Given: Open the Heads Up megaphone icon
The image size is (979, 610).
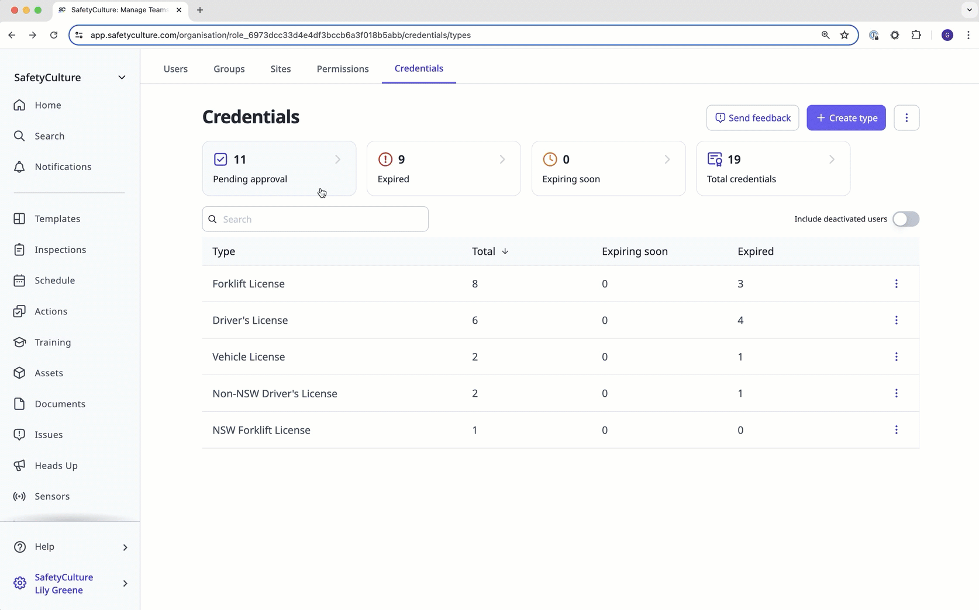Looking at the screenshot, I should coord(19,466).
